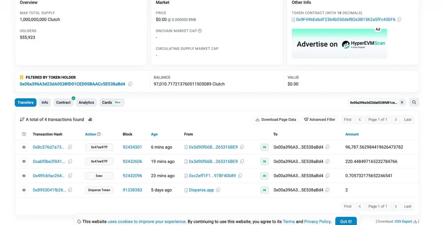Open the transfers analytics chart icon
Viewport: 444px width, 225px height.
point(90,119)
